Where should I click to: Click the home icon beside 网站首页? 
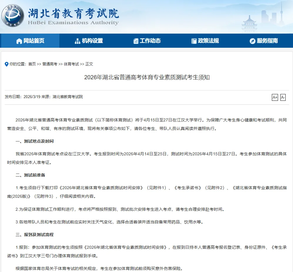pos(19,41)
